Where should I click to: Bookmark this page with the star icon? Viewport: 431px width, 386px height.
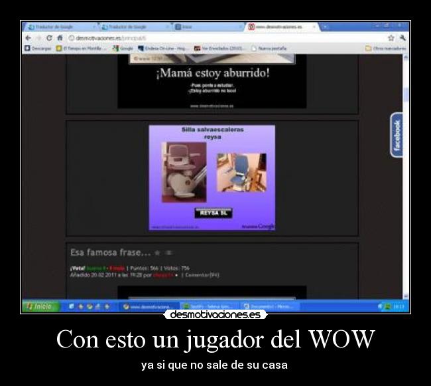(391, 38)
